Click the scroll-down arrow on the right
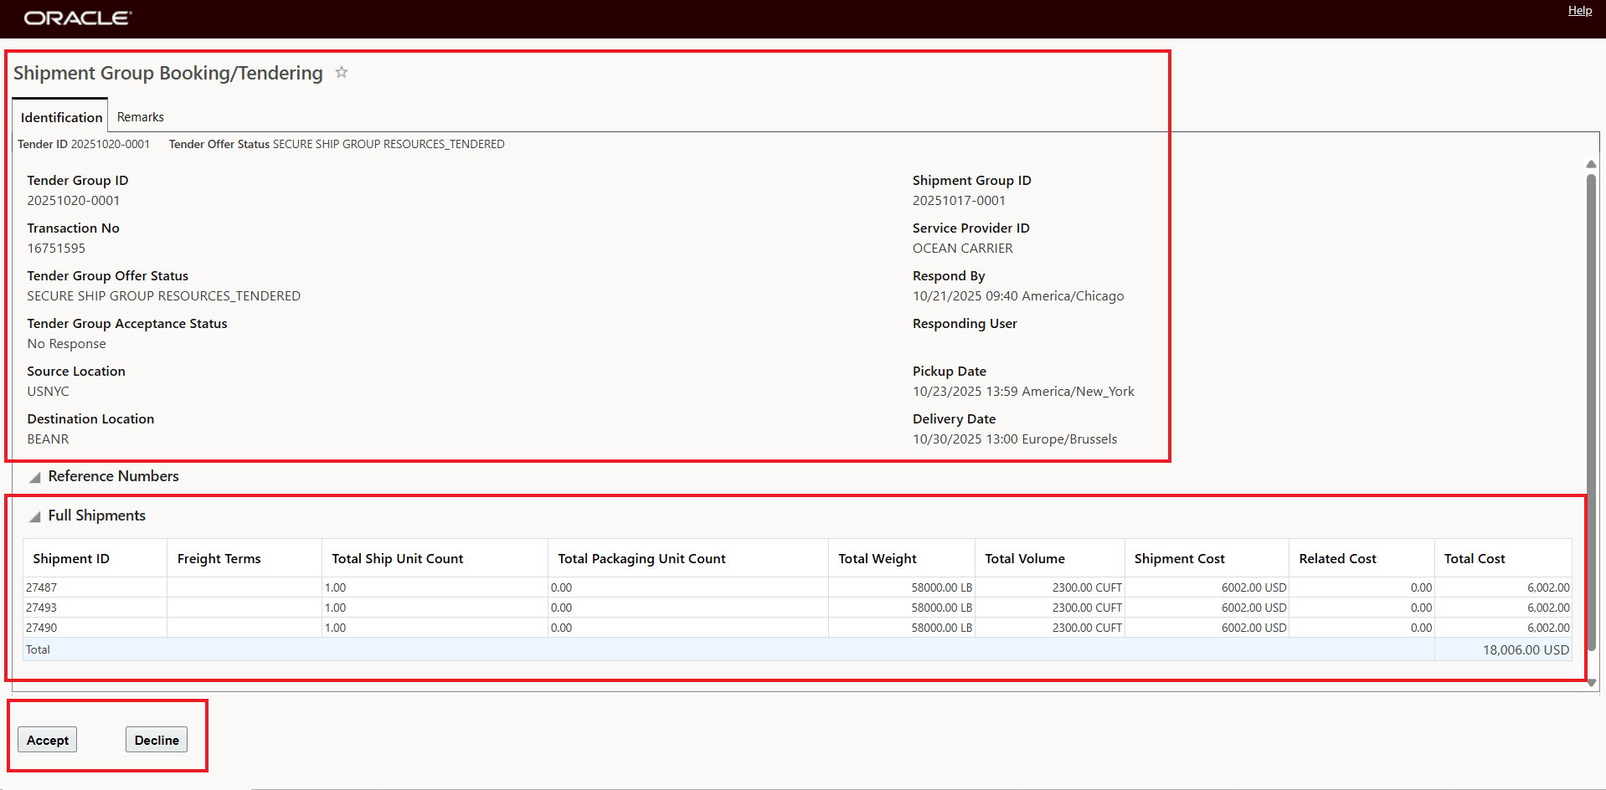The image size is (1606, 790). coord(1590,682)
